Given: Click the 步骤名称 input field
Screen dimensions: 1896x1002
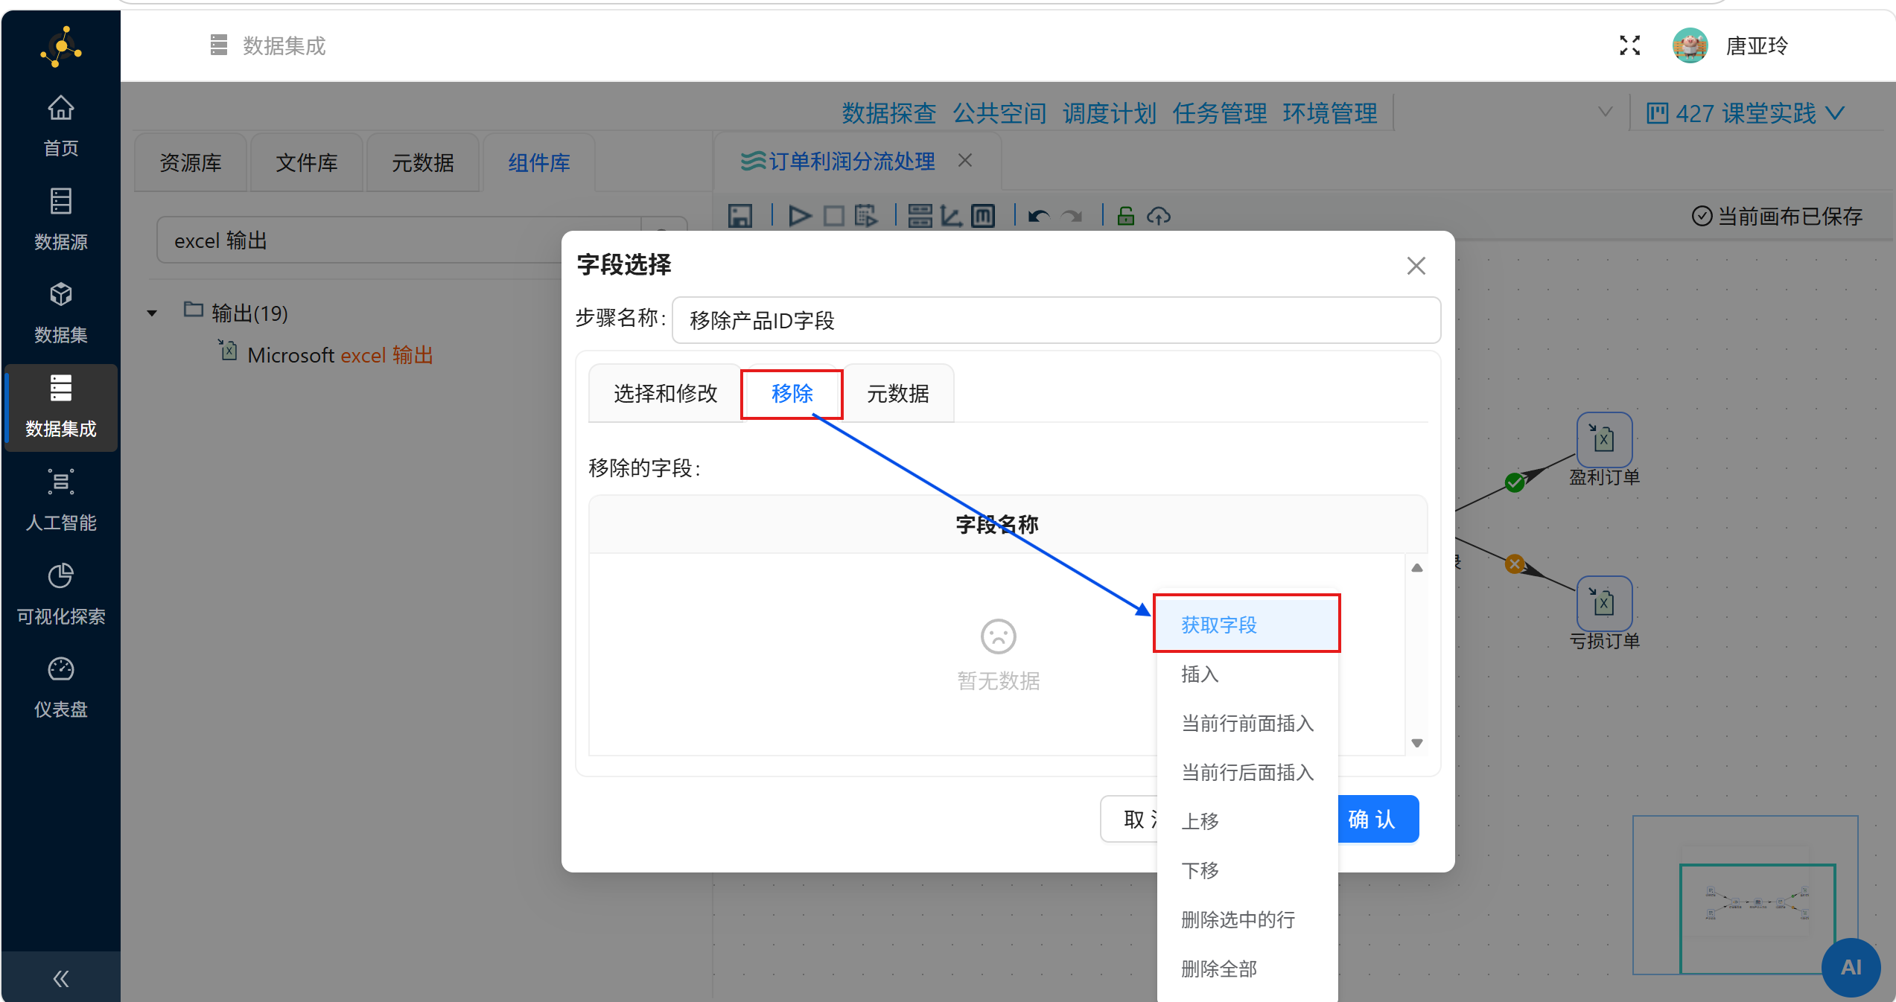Looking at the screenshot, I should pyautogui.click(x=1055, y=320).
